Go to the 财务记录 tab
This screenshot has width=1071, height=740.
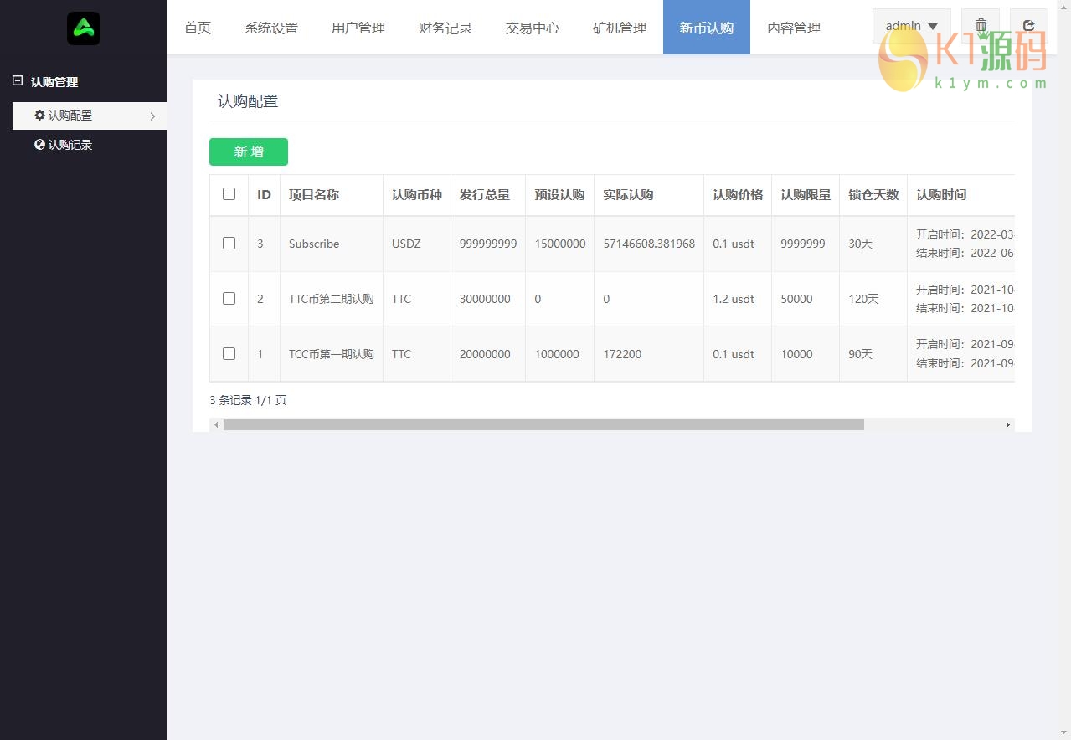(445, 28)
